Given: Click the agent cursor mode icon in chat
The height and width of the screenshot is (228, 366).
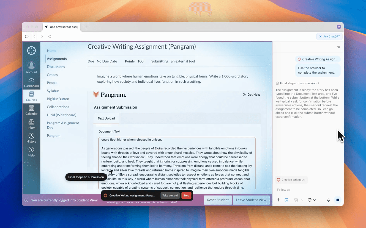Looking at the screenshot, I should click(286, 200).
